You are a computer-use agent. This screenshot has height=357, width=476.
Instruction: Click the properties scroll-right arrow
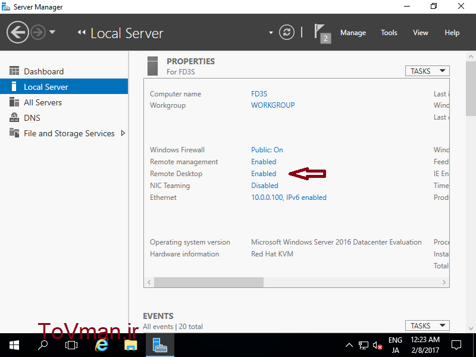coord(444,282)
